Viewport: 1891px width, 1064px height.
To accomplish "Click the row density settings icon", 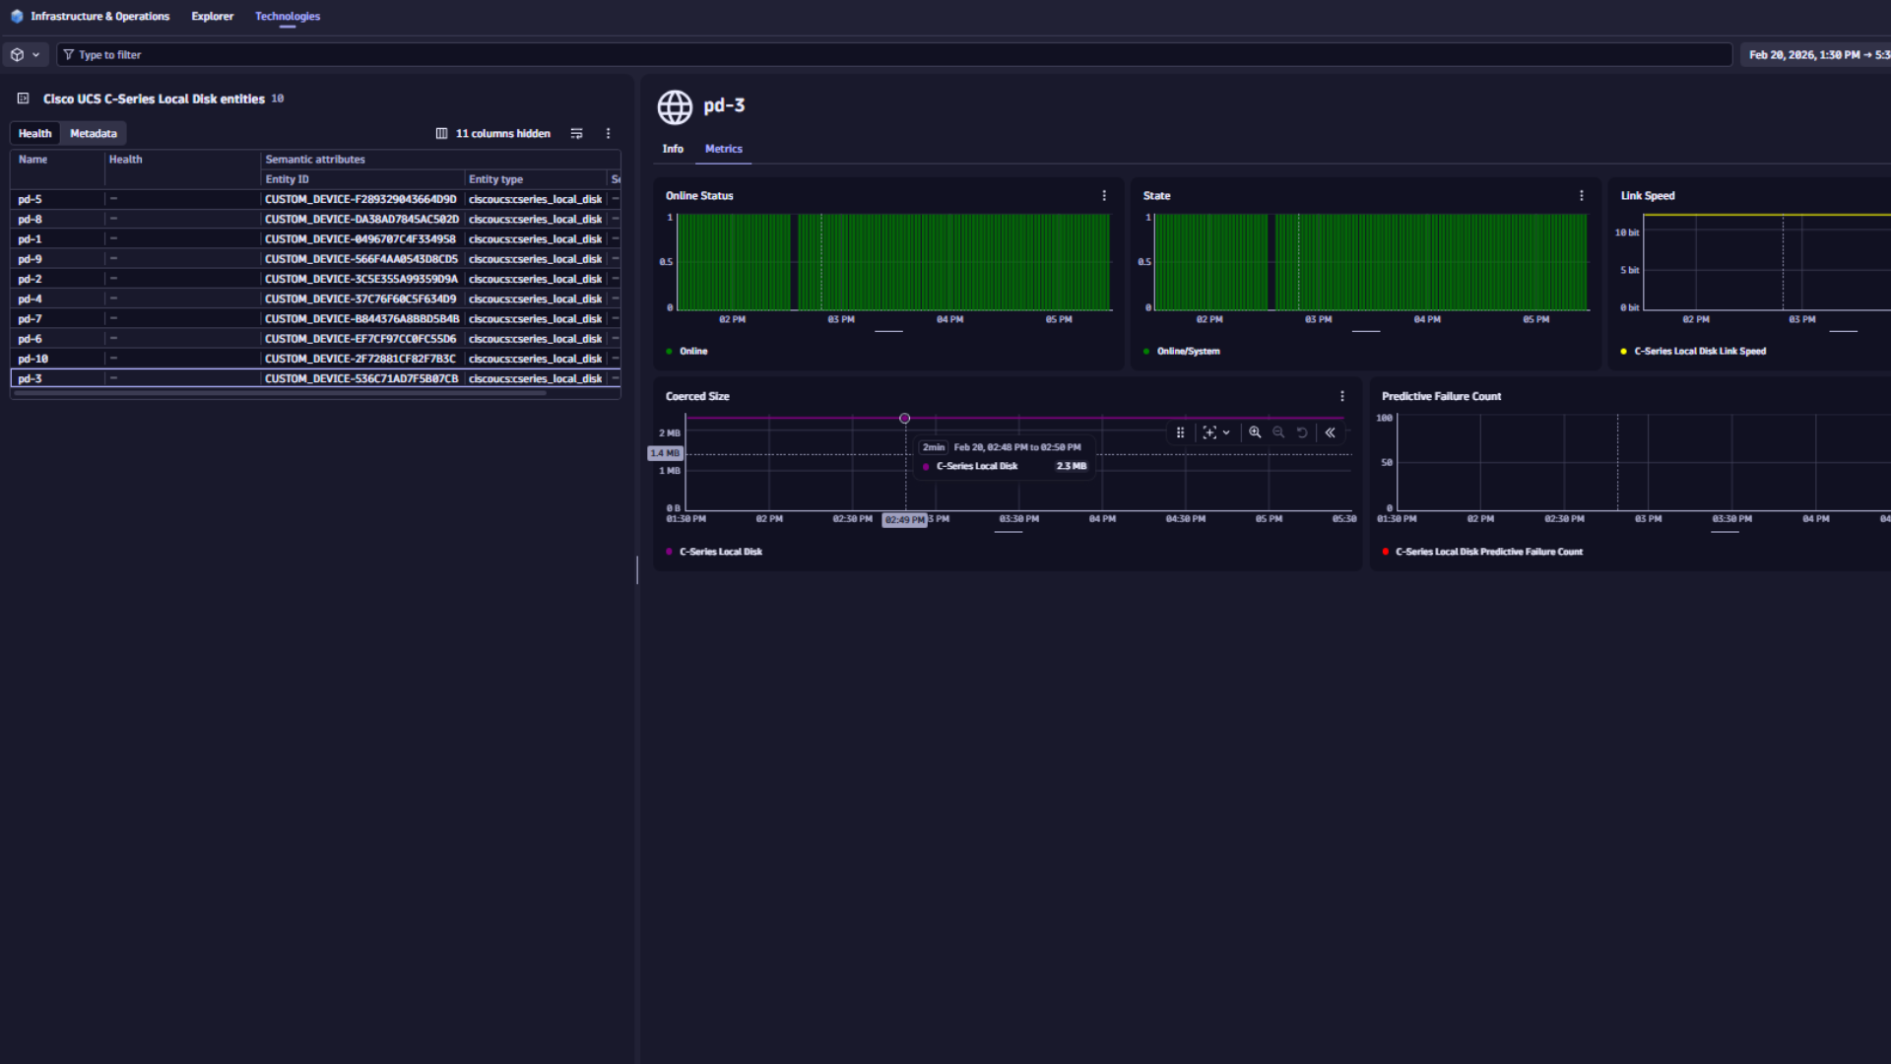I will tap(577, 133).
